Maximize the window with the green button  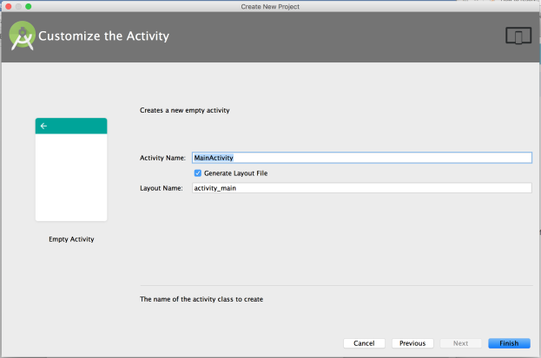tap(29, 6)
